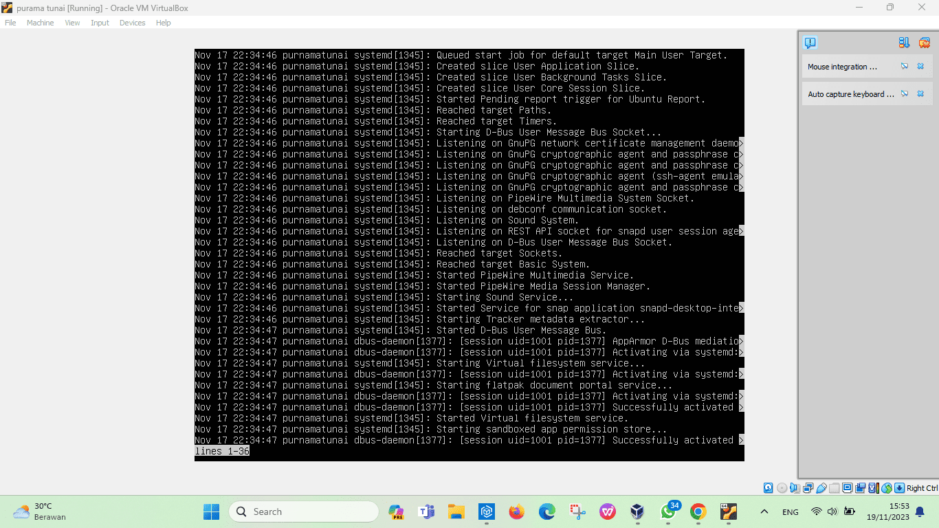Click 'Listening on Sound System.' log line
Viewport: 939px width, 528px height.
tap(507, 220)
